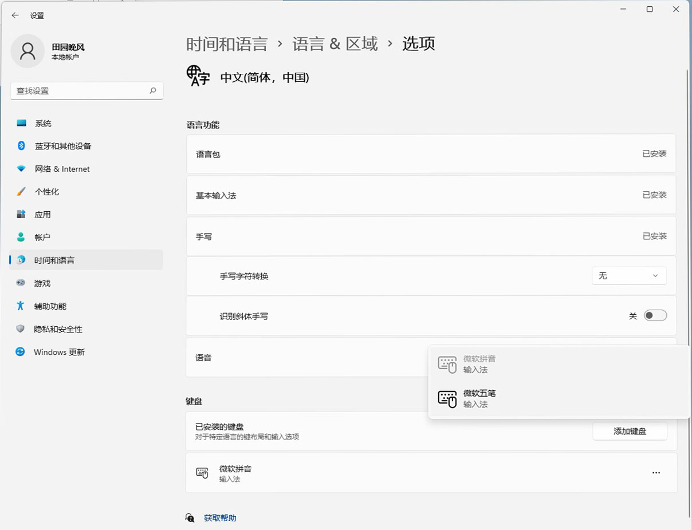Screen dimensions: 692x530
Task: Click the 添加键盘 button
Action: coord(630,431)
